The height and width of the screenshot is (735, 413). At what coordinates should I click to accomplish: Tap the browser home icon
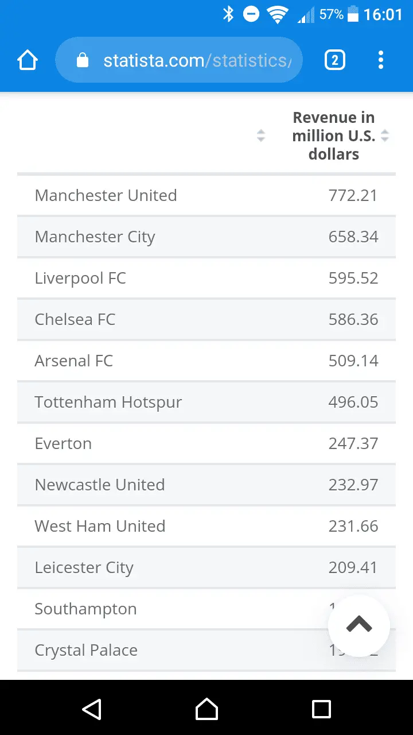coord(28,60)
